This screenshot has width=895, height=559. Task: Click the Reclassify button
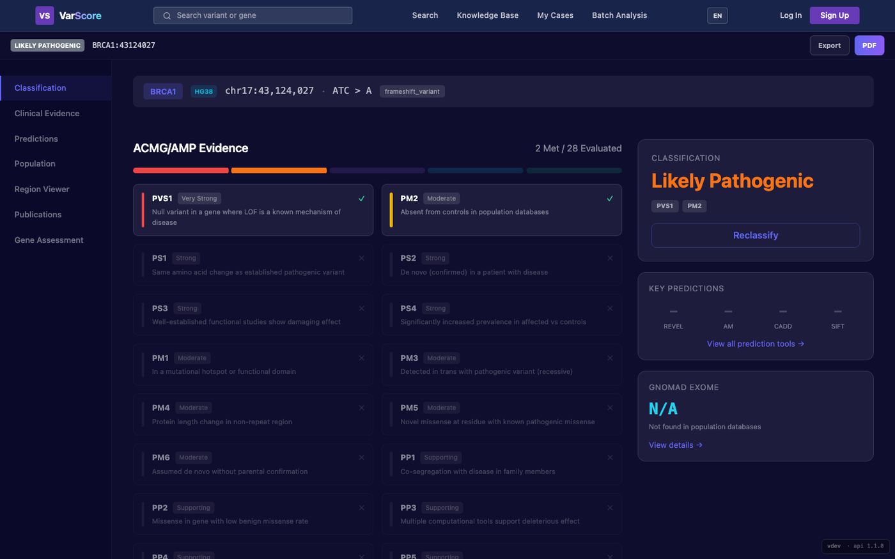coord(756,235)
